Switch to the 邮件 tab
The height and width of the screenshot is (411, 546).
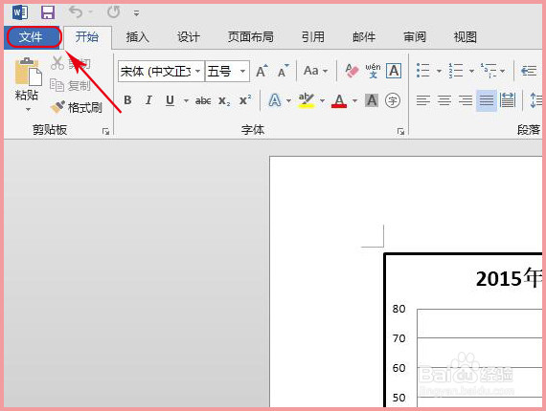click(364, 37)
